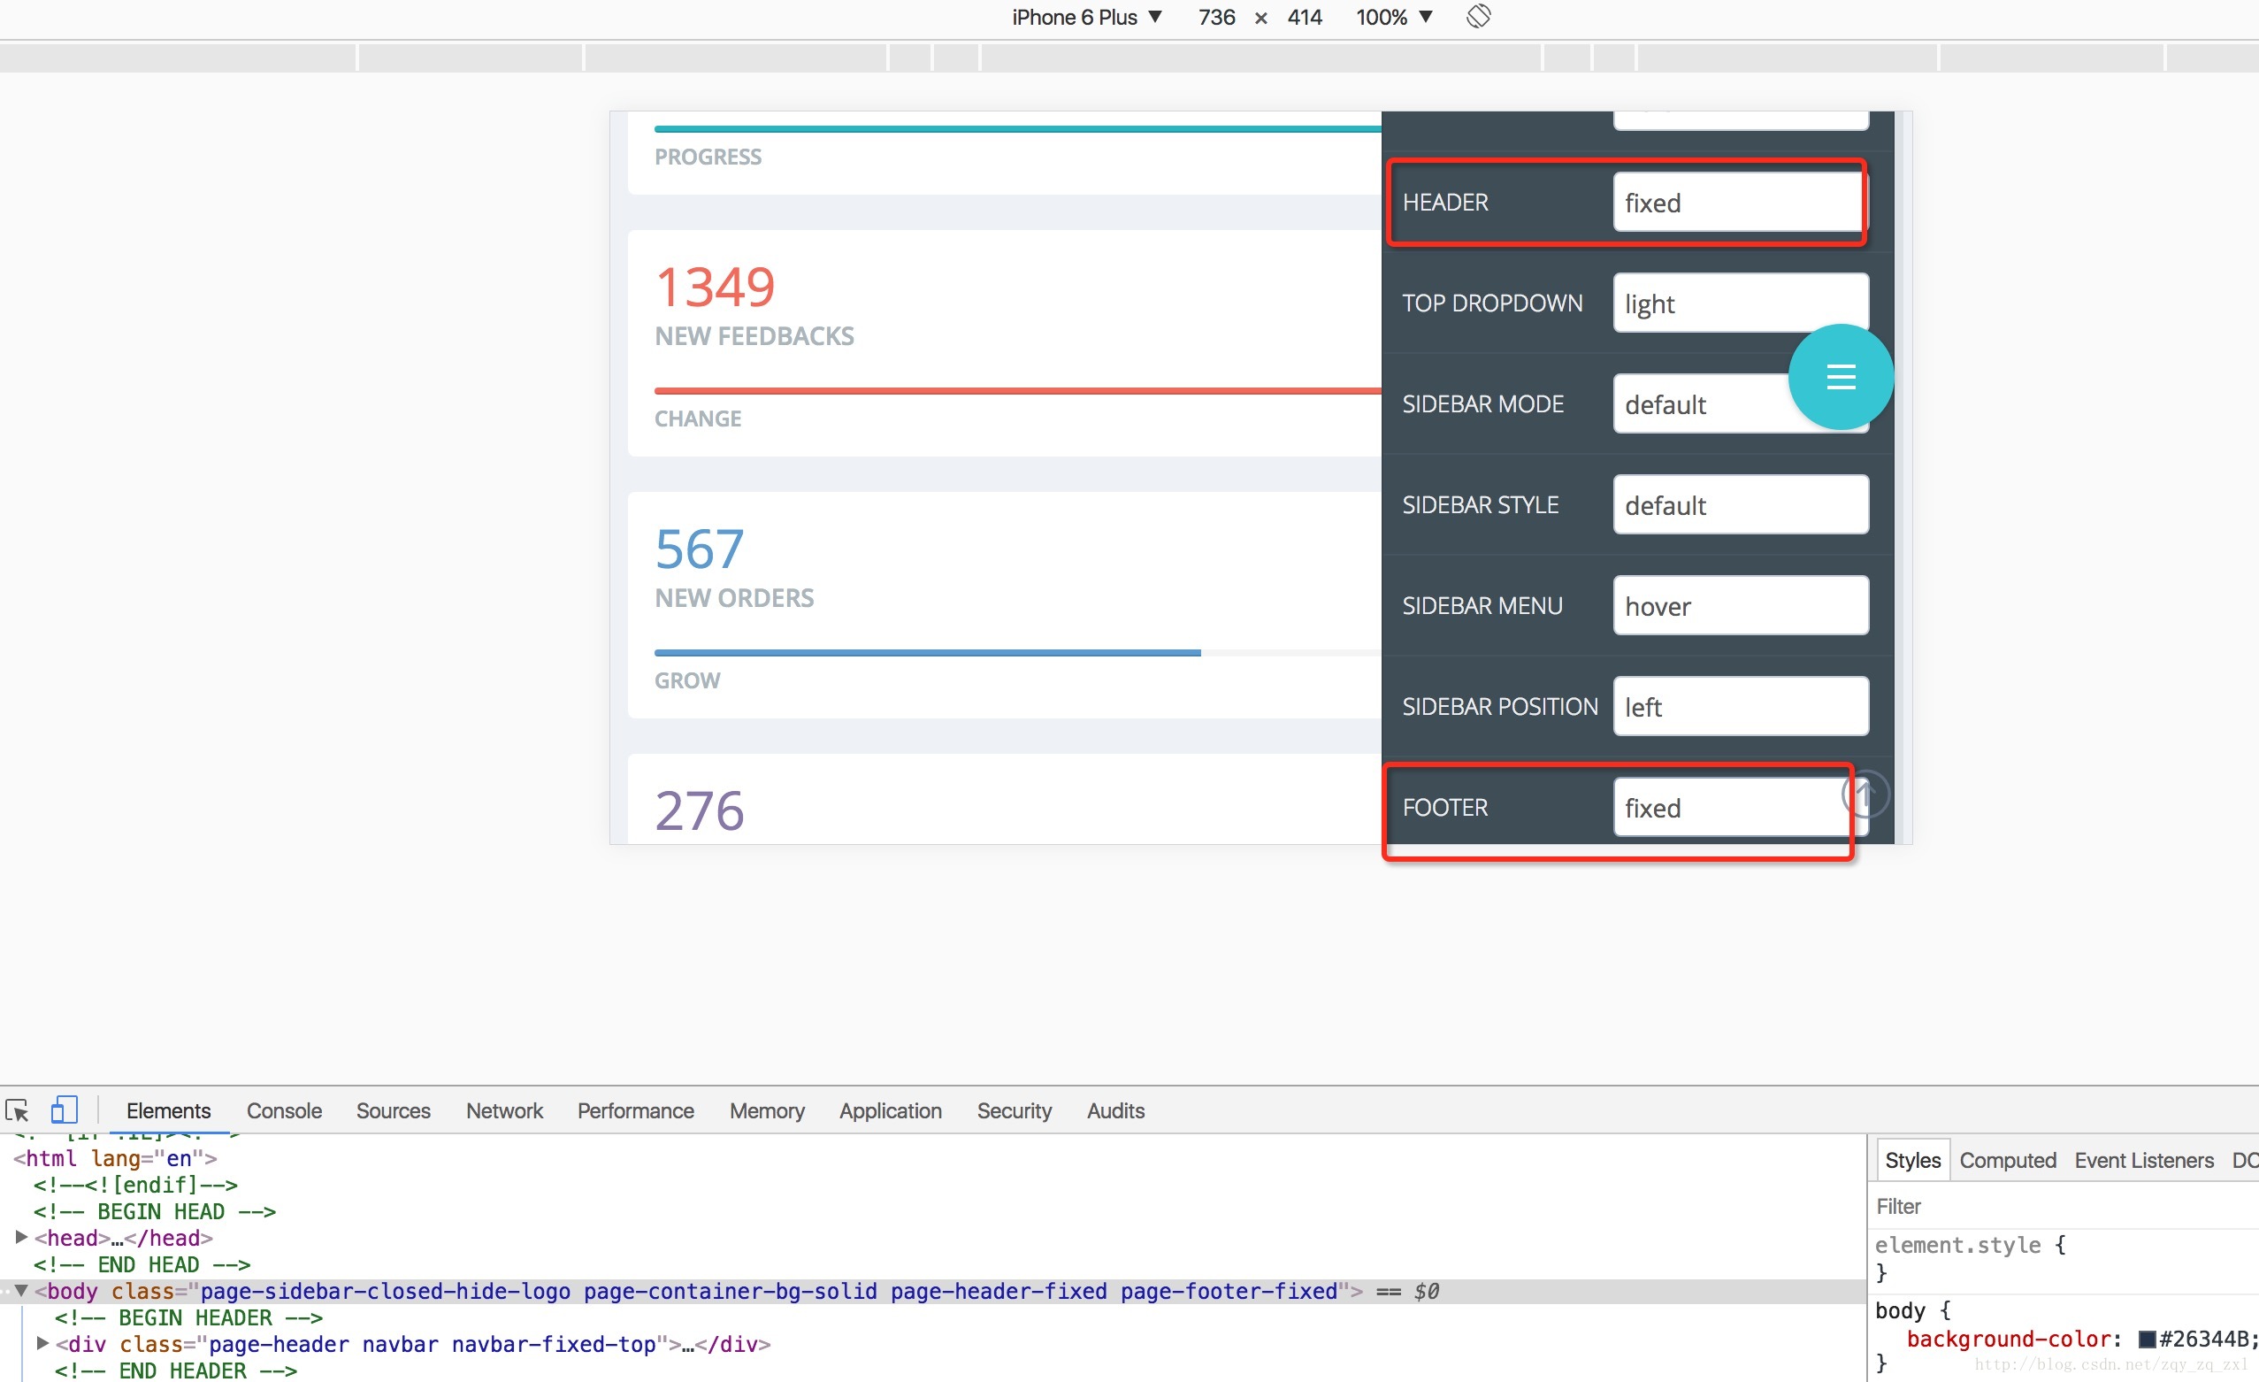Open the Network tab
The height and width of the screenshot is (1382, 2259).
pos(504,1110)
